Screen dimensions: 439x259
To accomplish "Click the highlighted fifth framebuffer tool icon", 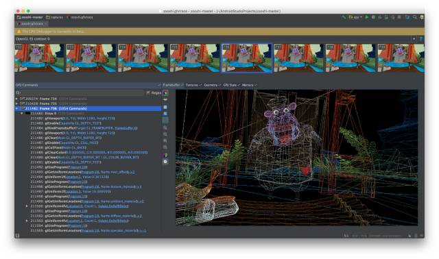I will click(x=165, y=121).
